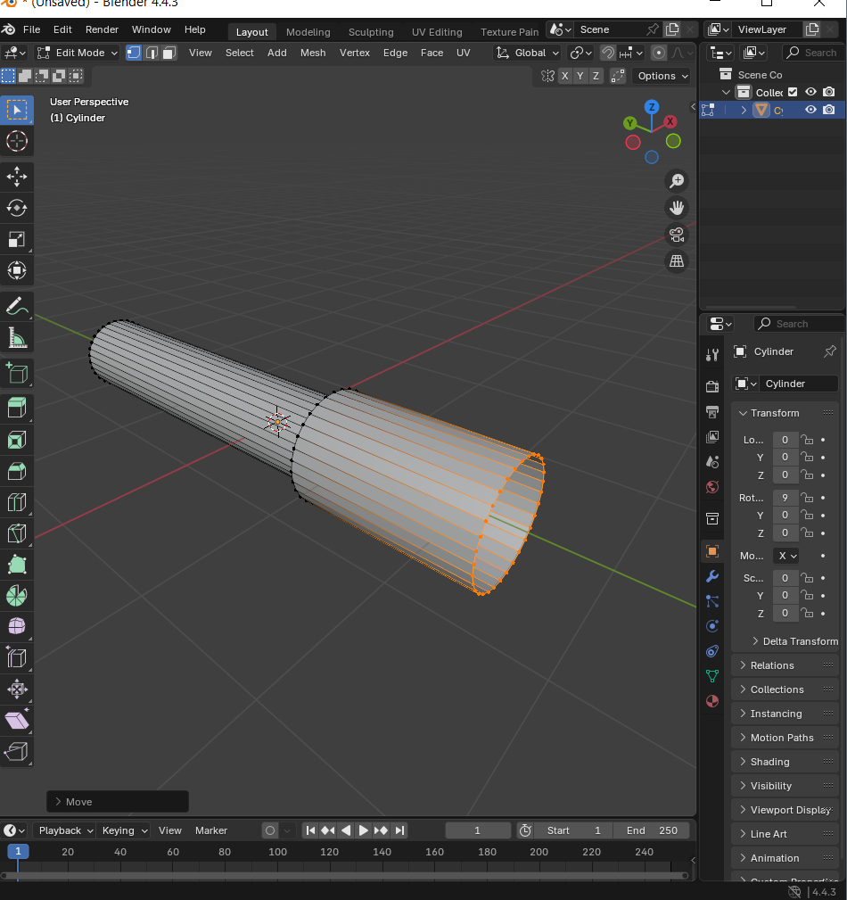
Task: Pick the Shrink/Fatten tool
Action: click(17, 689)
